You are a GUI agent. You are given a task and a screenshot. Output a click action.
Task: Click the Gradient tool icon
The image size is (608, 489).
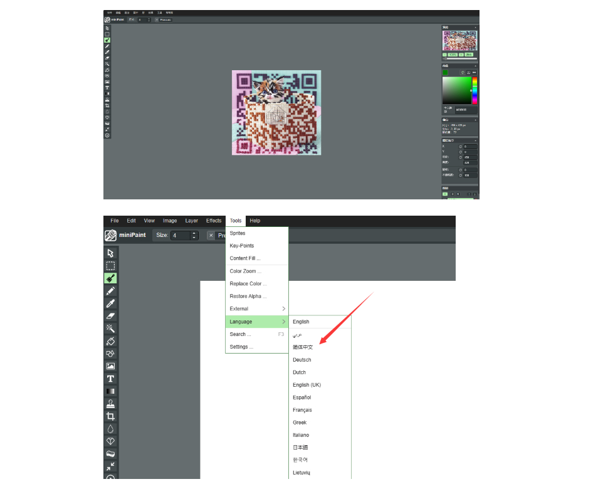[110, 391]
